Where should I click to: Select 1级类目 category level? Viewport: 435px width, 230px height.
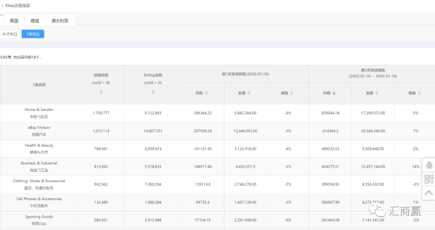click(x=33, y=34)
